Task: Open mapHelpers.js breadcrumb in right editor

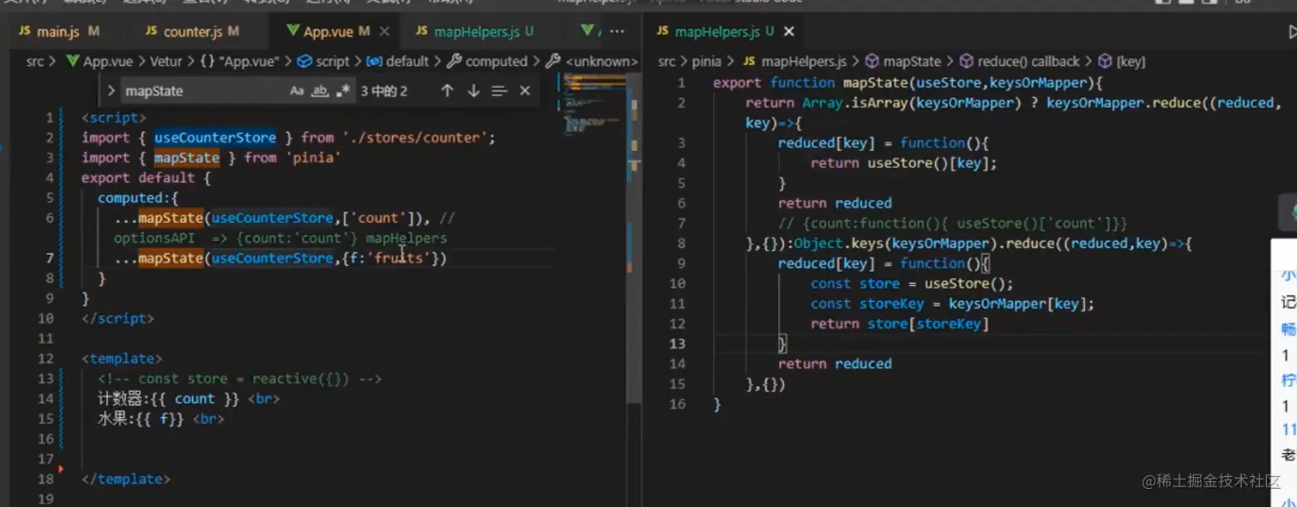Action: coord(794,62)
